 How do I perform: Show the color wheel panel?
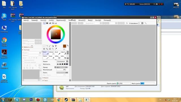[44, 23]
